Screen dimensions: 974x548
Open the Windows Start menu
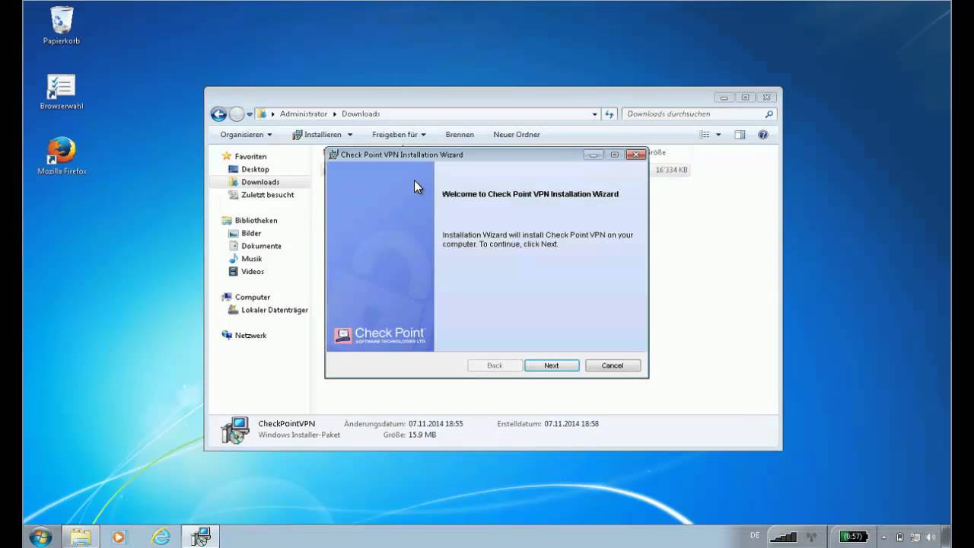40,537
